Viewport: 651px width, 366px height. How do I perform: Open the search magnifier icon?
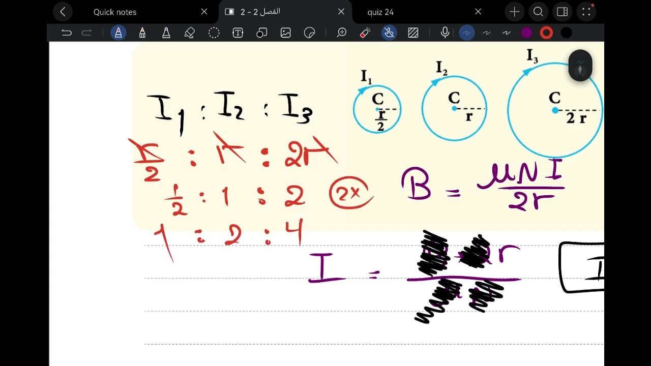[x=538, y=12]
